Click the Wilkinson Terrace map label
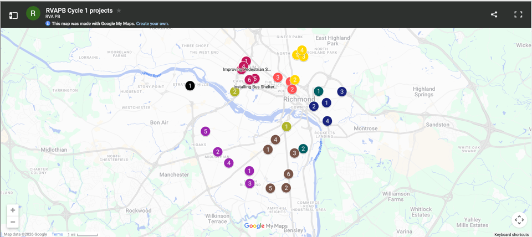 (x=217, y=219)
